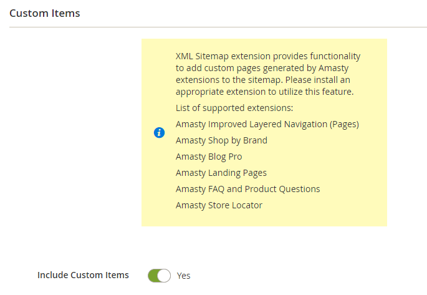Click the green track of the toggle switch
The height and width of the screenshot is (295, 427).
pyautogui.click(x=152, y=276)
